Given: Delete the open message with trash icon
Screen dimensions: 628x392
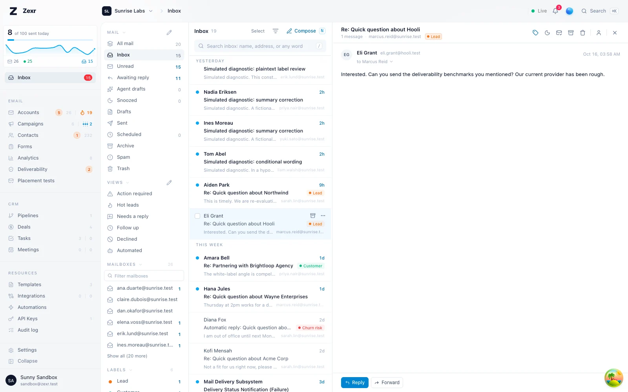Looking at the screenshot, I should click(x=582, y=33).
